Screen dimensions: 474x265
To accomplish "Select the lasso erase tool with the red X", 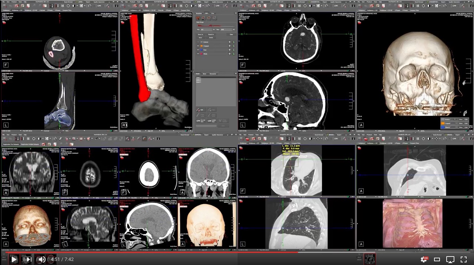I will click(x=198, y=18).
